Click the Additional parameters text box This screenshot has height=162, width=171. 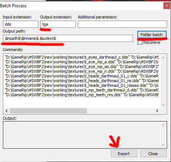coord(122,24)
